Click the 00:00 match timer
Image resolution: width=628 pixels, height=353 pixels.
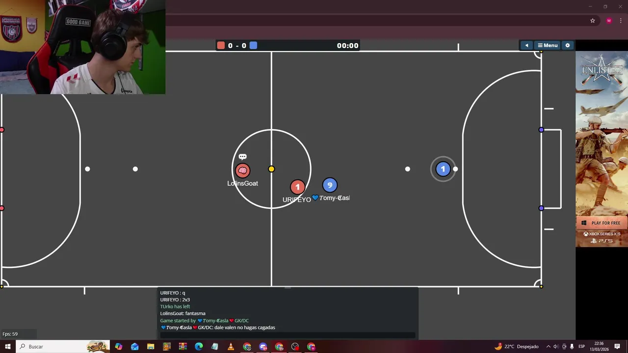[x=347, y=46]
